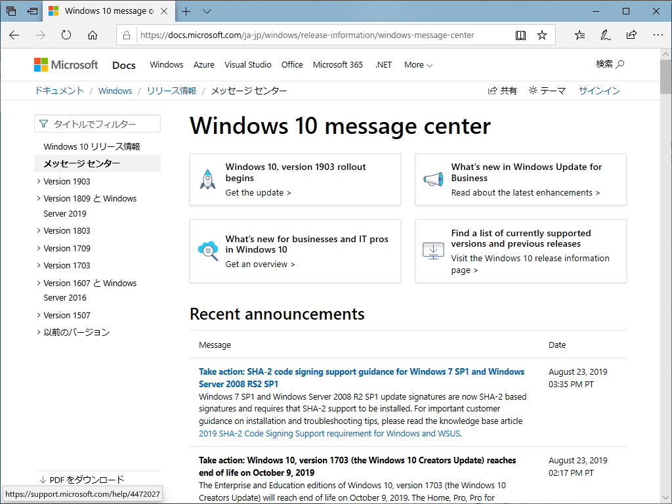
Task: Click the cloud icon on the businesses card
Action: point(207,251)
